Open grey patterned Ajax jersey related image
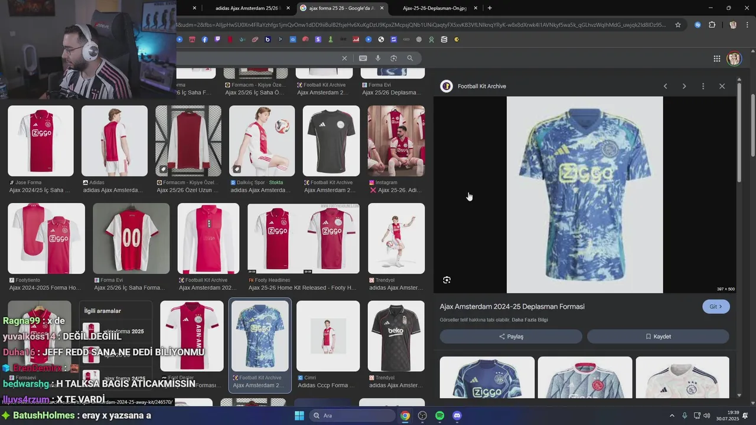This screenshot has width=756, height=425. tap(585, 377)
